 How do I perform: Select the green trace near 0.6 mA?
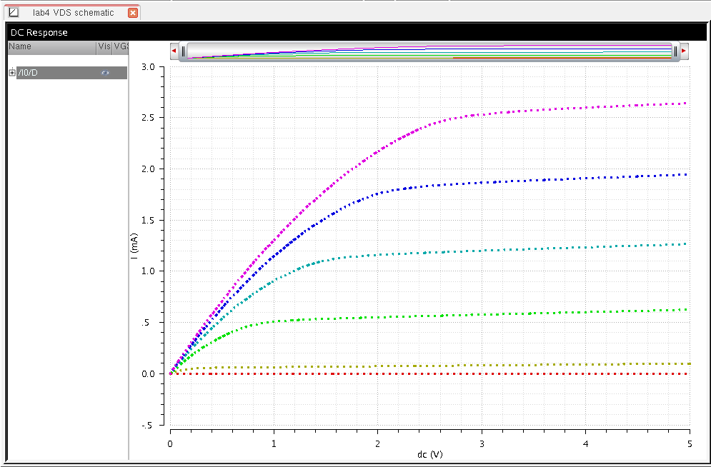tap(572, 312)
